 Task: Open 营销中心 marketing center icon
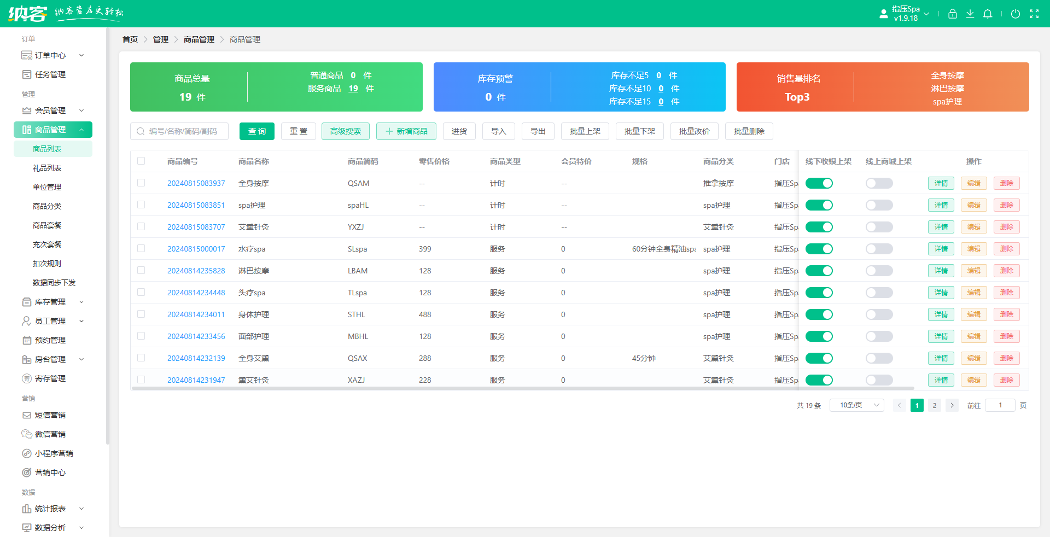(x=26, y=472)
